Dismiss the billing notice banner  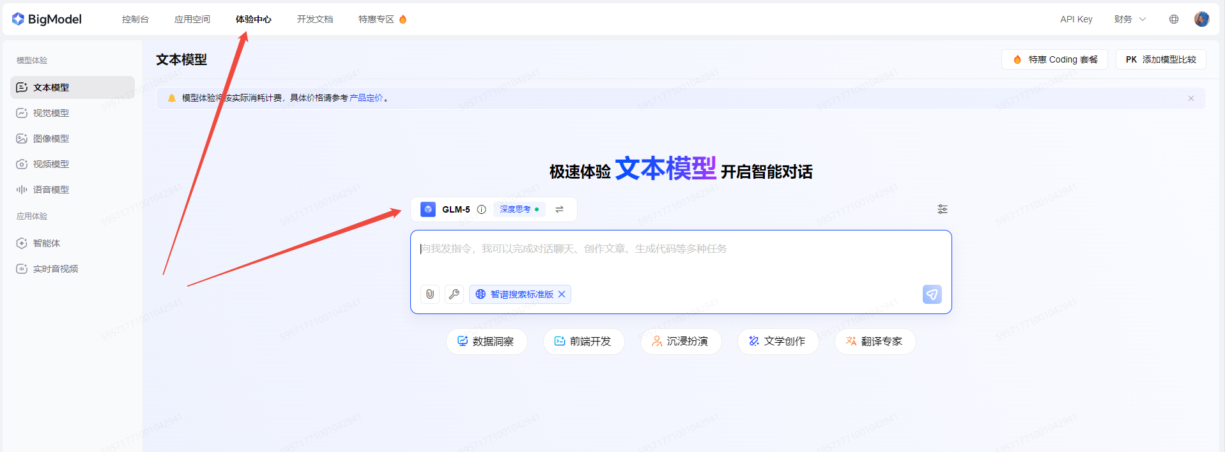(1191, 98)
